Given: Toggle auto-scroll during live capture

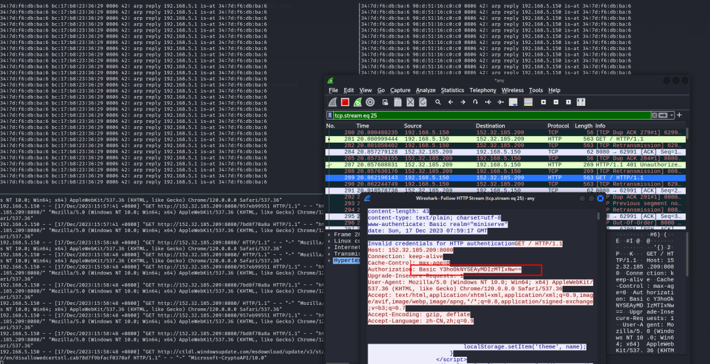Looking at the screenshot, I should pyautogui.click(x=513, y=102).
